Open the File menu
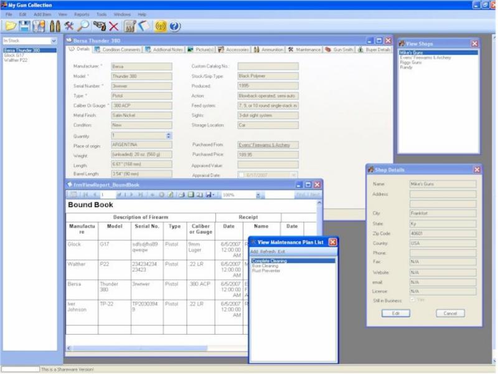498x374 pixels. pos(9,14)
